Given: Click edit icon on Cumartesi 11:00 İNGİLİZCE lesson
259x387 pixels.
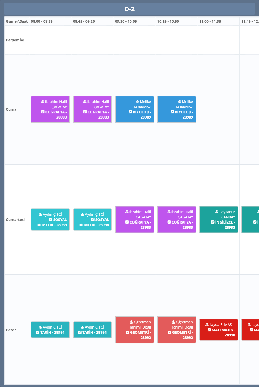Looking at the screenshot, I should point(213,222).
